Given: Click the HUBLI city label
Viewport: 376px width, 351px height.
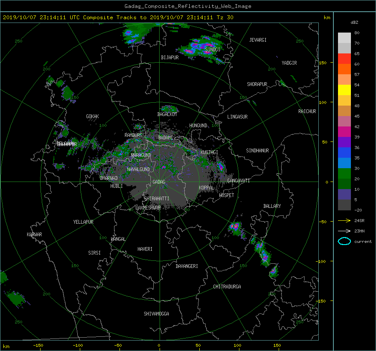Looking at the screenshot, I should [117, 186].
